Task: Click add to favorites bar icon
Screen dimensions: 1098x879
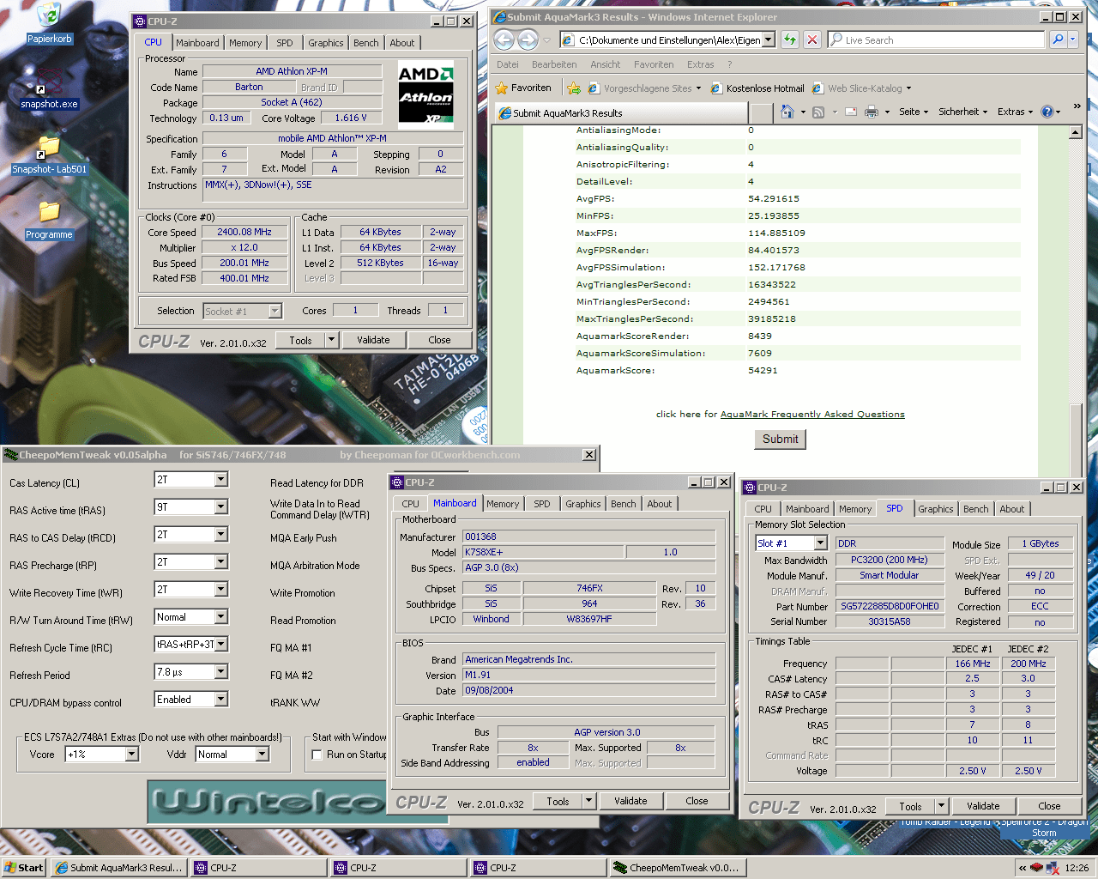Action: [x=574, y=88]
